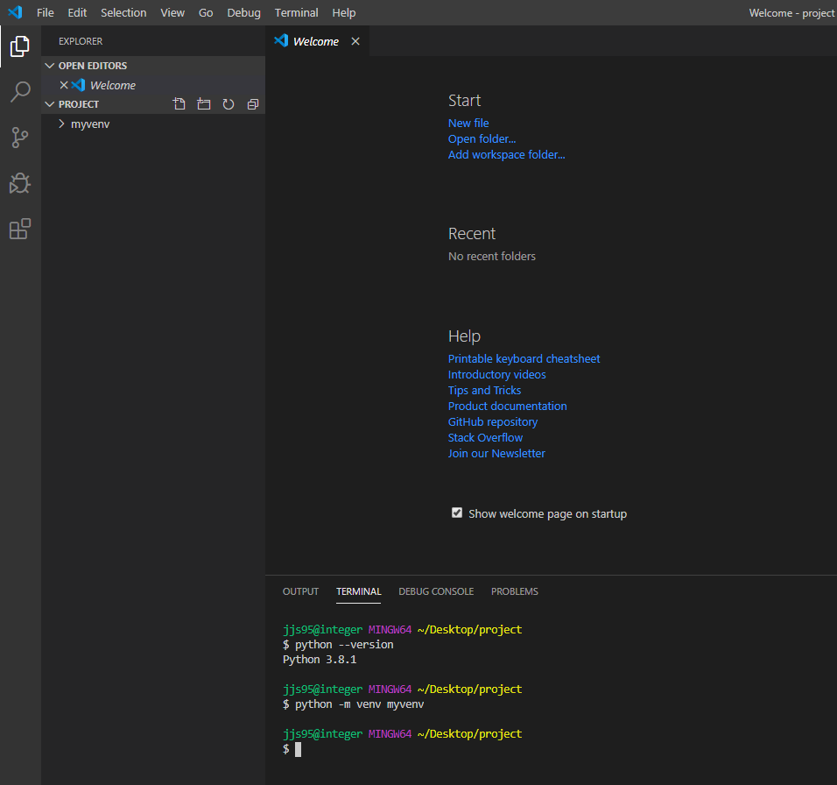Close Welcome from Open Editors list
The width and height of the screenshot is (837, 785).
coord(64,85)
